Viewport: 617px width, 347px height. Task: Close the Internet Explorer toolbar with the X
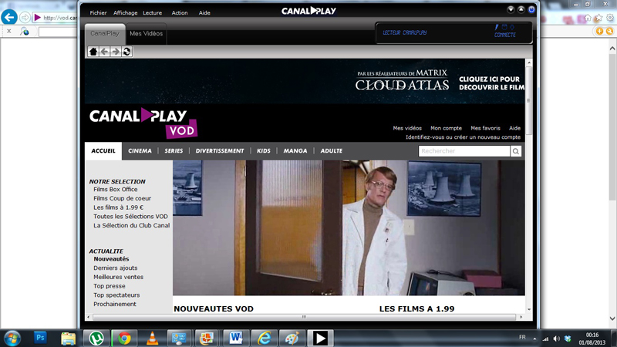click(9, 31)
